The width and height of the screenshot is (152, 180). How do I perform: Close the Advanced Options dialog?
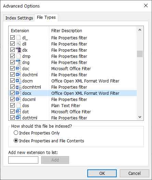[x=146, y=5]
